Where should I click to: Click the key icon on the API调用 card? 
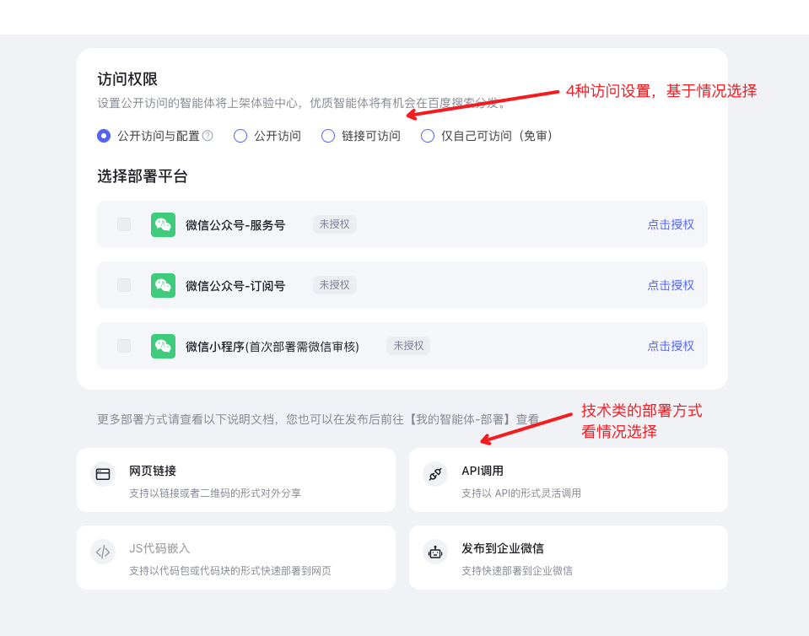[x=434, y=474]
